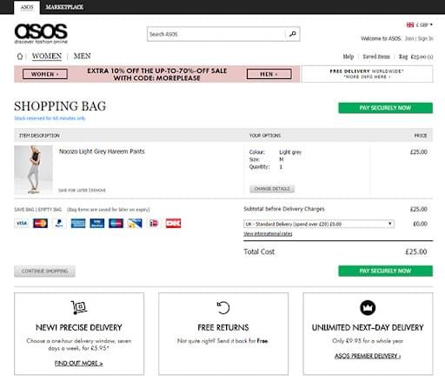Click the free returns arrow icon
Image resolution: width=445 pixels, height=382 pixels.
point(223,307)
